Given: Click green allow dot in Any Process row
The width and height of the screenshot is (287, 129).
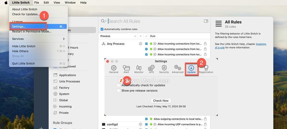Looking at the screenshot, I should 151,44.
